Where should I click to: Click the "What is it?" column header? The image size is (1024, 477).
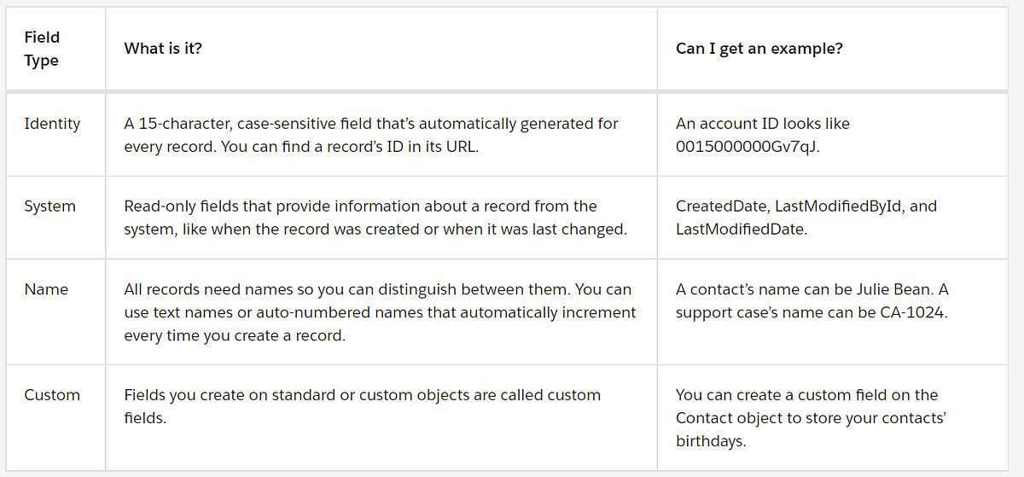coord(163,49)
